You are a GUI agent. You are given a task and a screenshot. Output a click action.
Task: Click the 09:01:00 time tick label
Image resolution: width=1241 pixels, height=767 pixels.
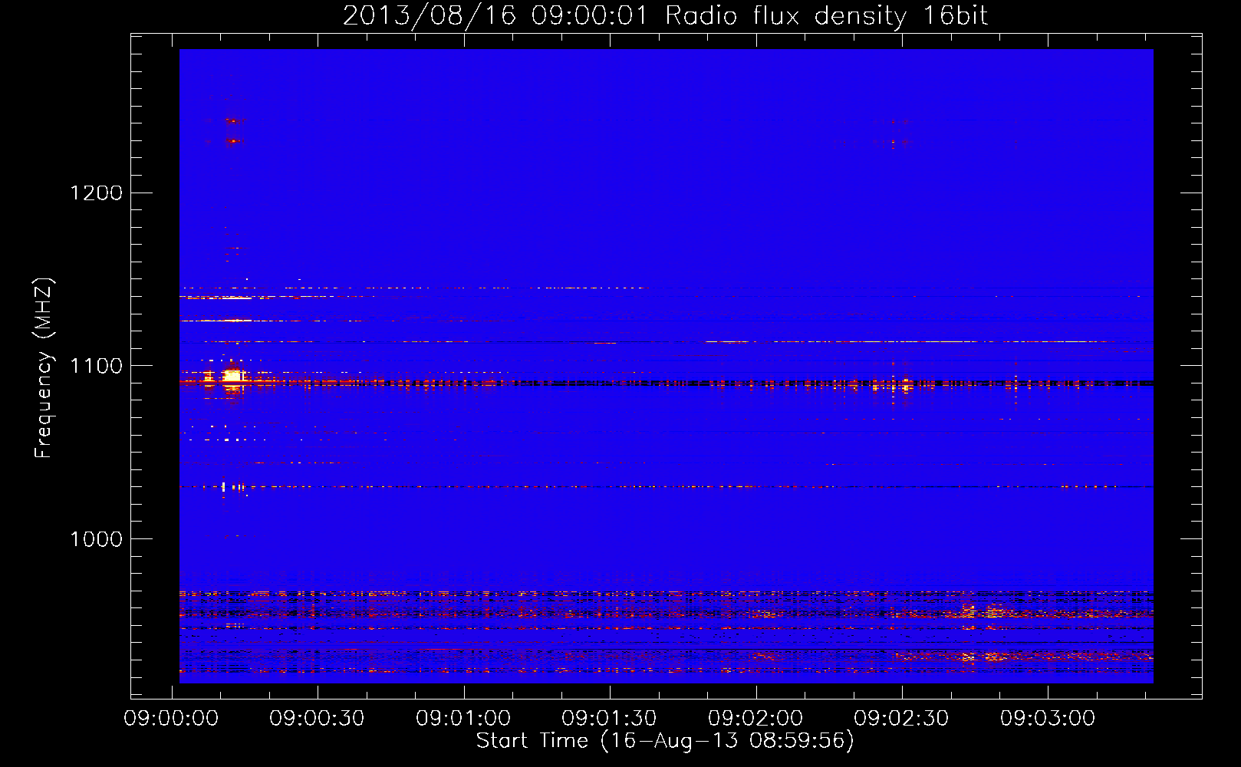tap(463, 719)
